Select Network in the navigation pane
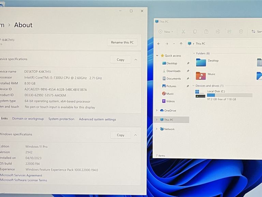Viewport: 262px width, 197px height. [169, 129]
